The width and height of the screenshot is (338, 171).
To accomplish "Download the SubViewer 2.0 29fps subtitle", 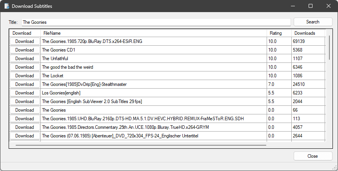I will click(x=25, y=102).
